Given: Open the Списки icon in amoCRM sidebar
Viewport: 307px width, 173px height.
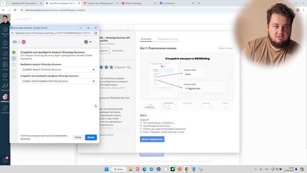Looking at the screenshot, I should pos(5,65).
